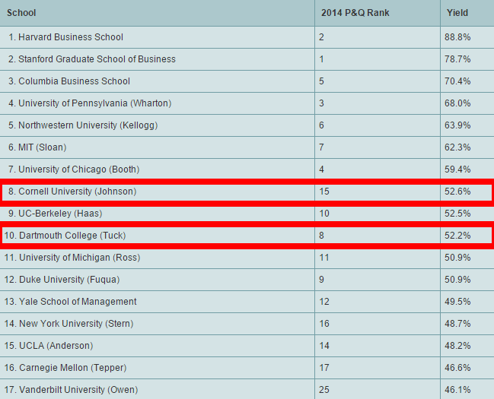
Task: Click Tepper's 46.6% yield value
Action: [457, 368]
